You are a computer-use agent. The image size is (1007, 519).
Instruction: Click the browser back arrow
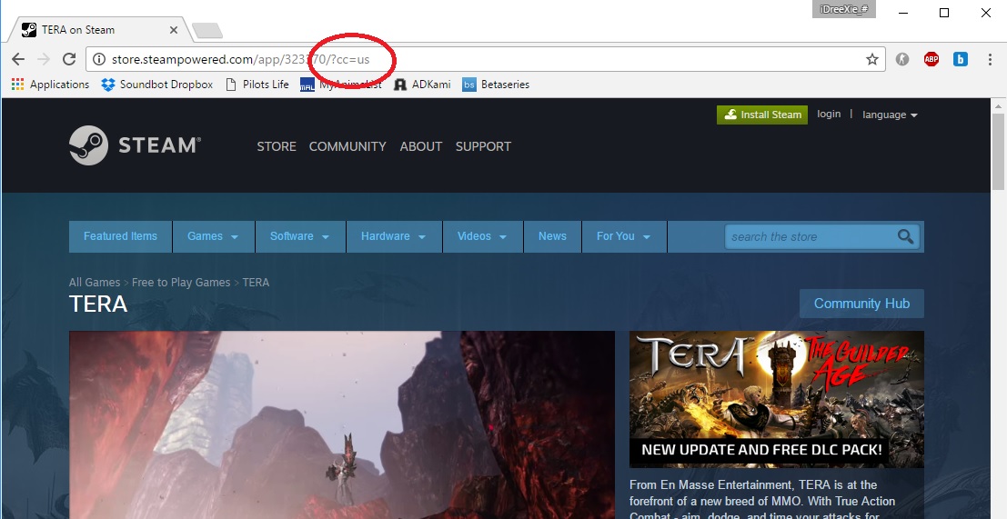pyautogui.click(x=18, y=60)
